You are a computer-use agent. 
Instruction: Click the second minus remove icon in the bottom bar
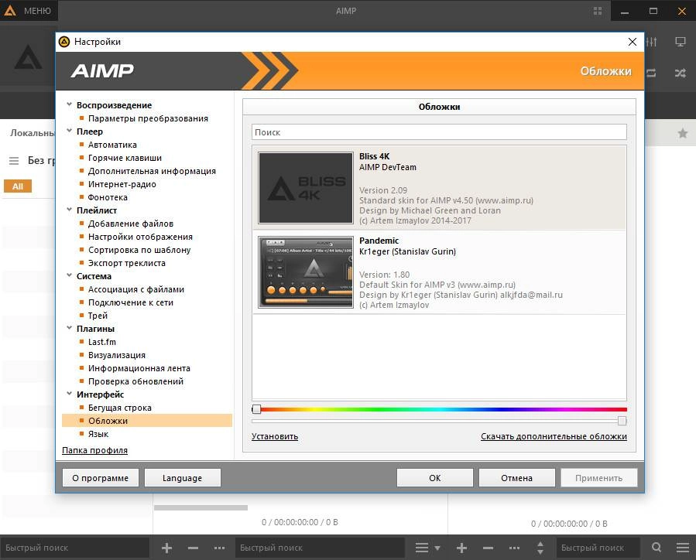point(488,548)
